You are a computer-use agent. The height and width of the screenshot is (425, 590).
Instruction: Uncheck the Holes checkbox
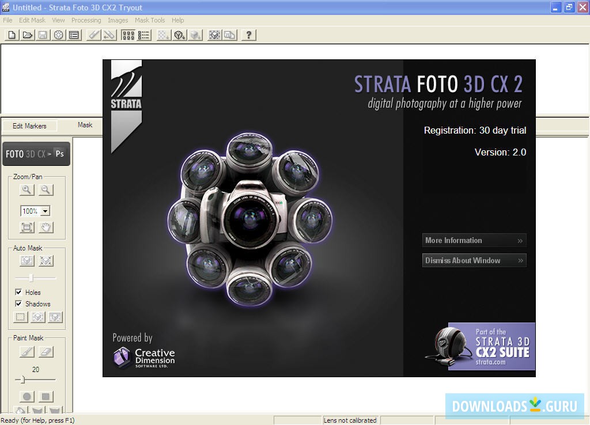coord(19,292)
